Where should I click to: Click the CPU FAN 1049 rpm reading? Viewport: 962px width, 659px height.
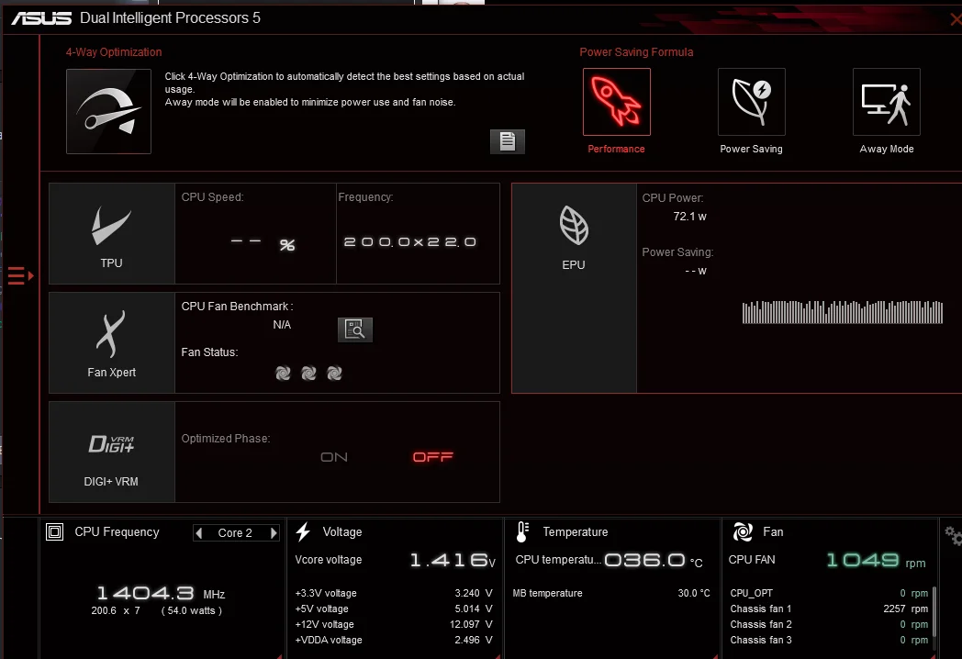tap(876, 560)
